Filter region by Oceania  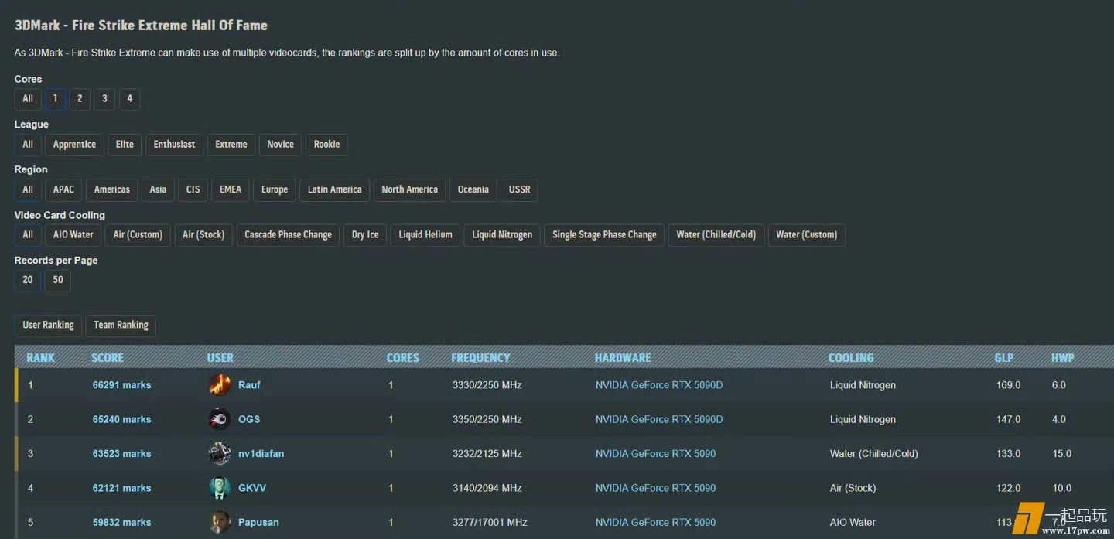tap(473, 189)
